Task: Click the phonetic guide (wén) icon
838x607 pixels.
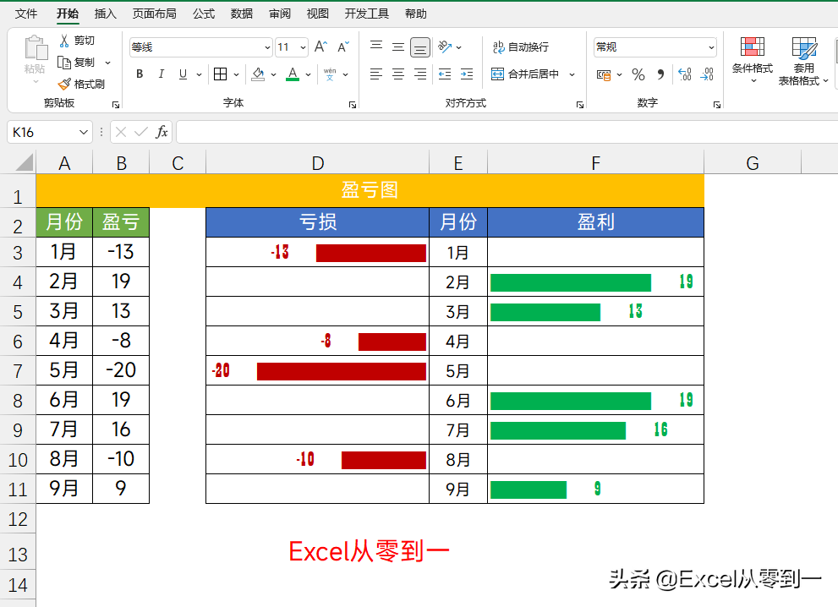Action: (330, 74)
